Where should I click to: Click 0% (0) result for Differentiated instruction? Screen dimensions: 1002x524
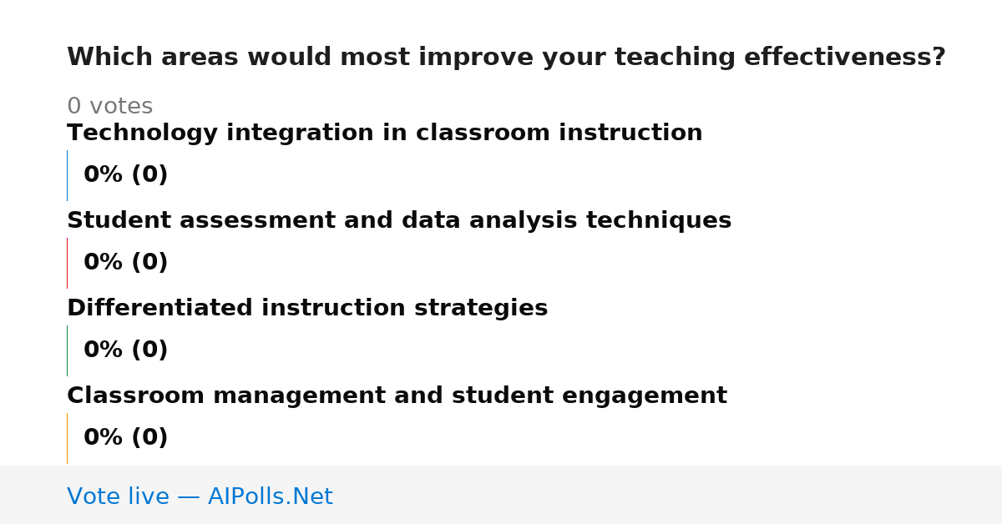pos(125,350)
